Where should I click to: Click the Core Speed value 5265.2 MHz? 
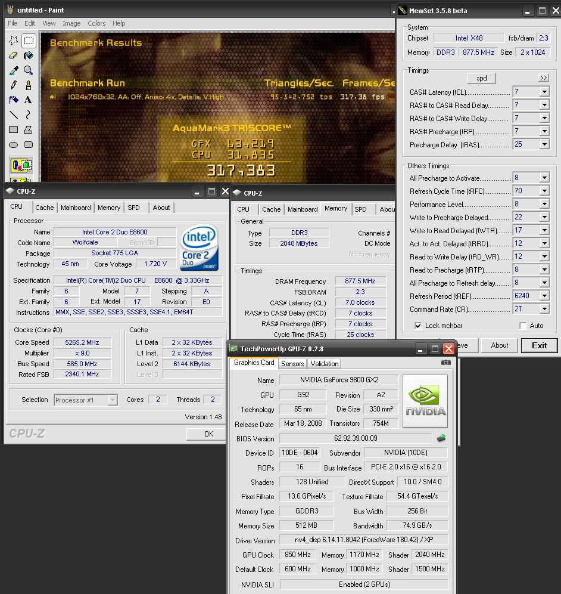pos(82,342)
